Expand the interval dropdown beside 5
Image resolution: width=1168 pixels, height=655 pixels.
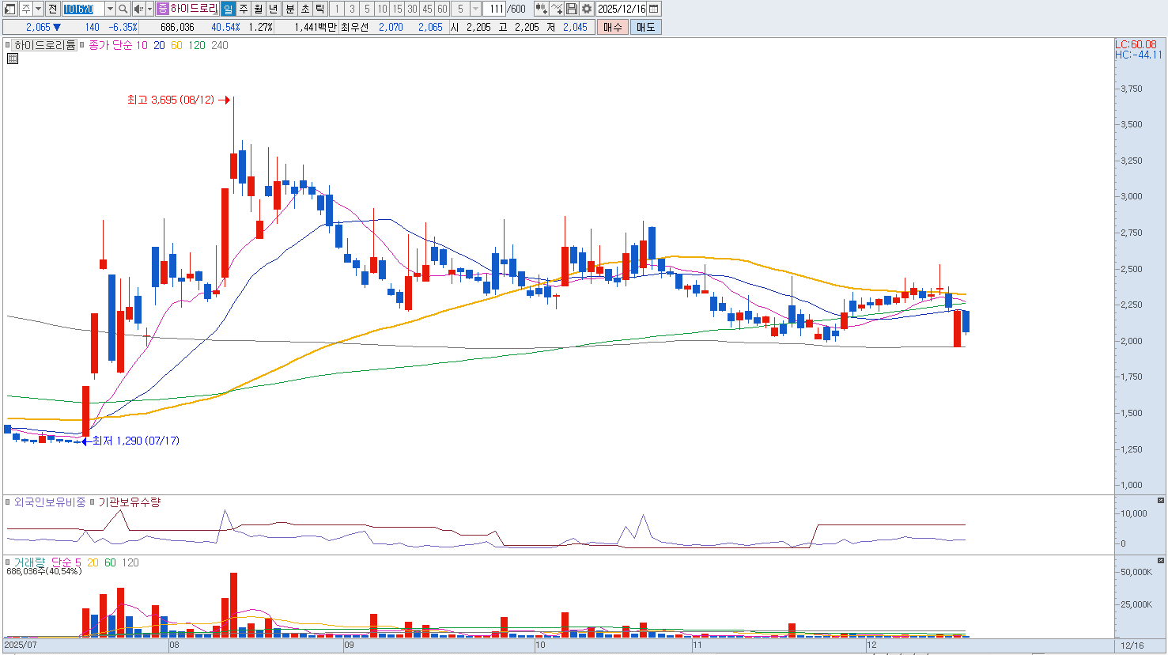tap(475, 9)
